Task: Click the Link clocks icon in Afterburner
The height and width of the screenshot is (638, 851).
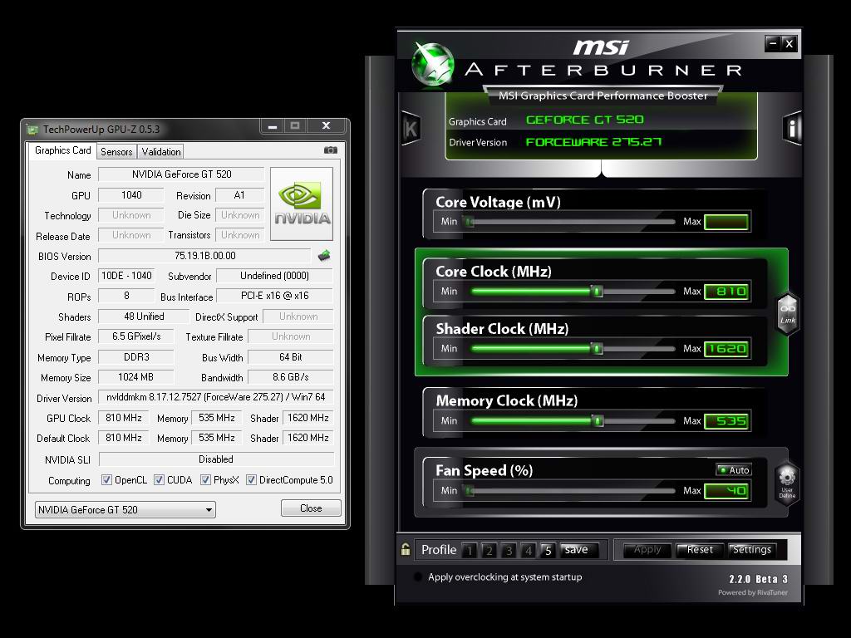Action: [787, 314]
